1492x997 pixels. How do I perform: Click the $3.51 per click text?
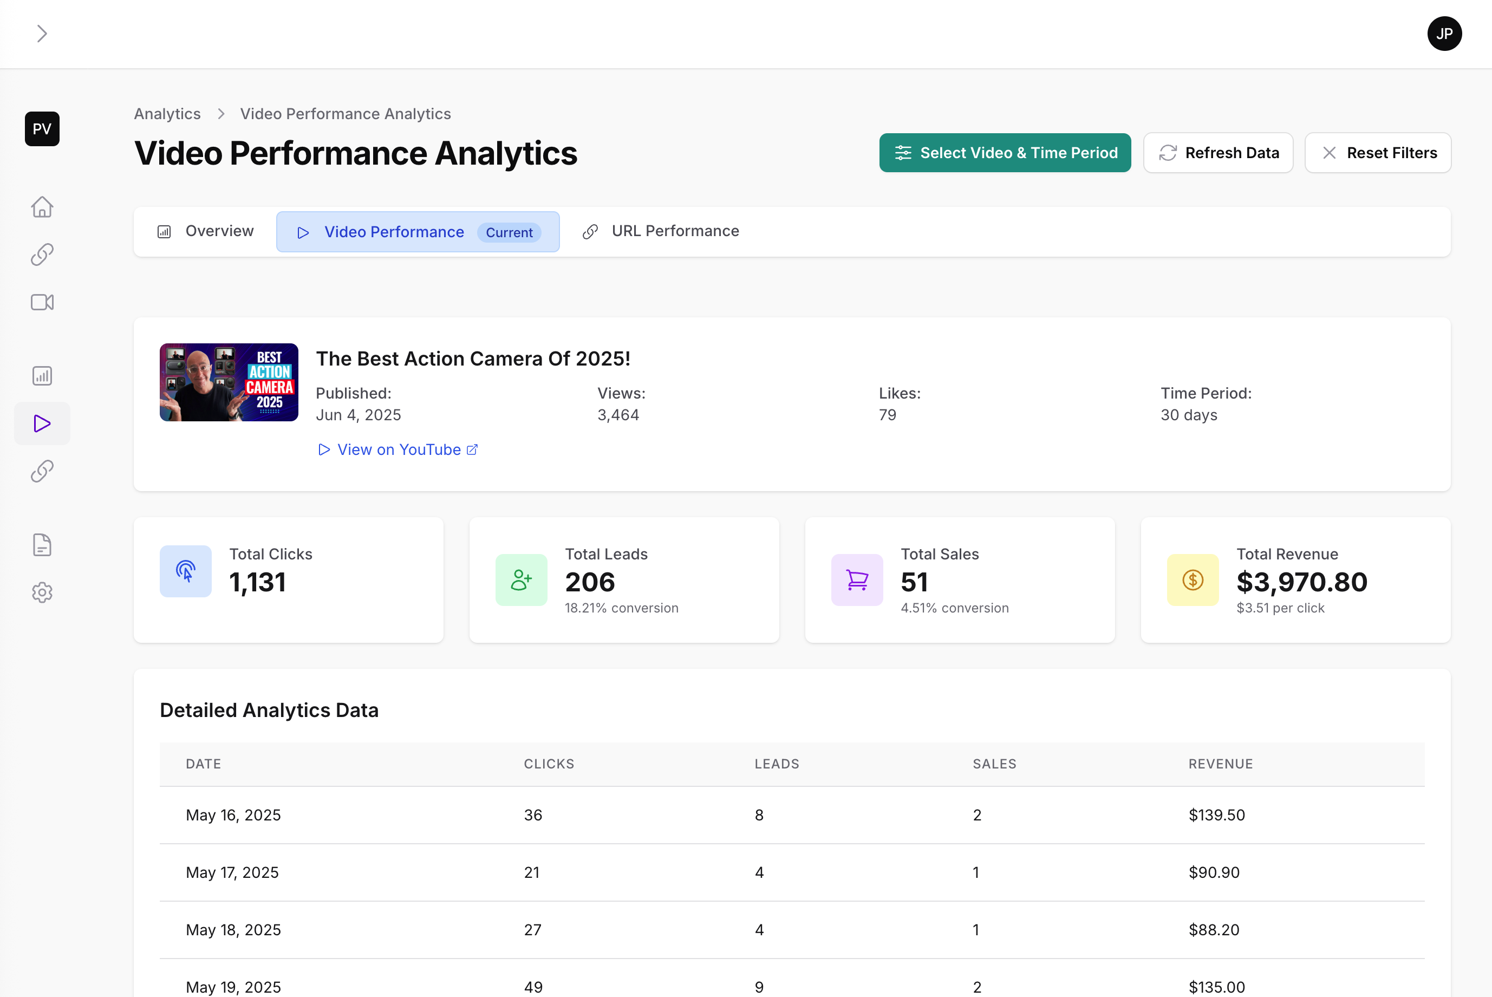[1280, 609]
